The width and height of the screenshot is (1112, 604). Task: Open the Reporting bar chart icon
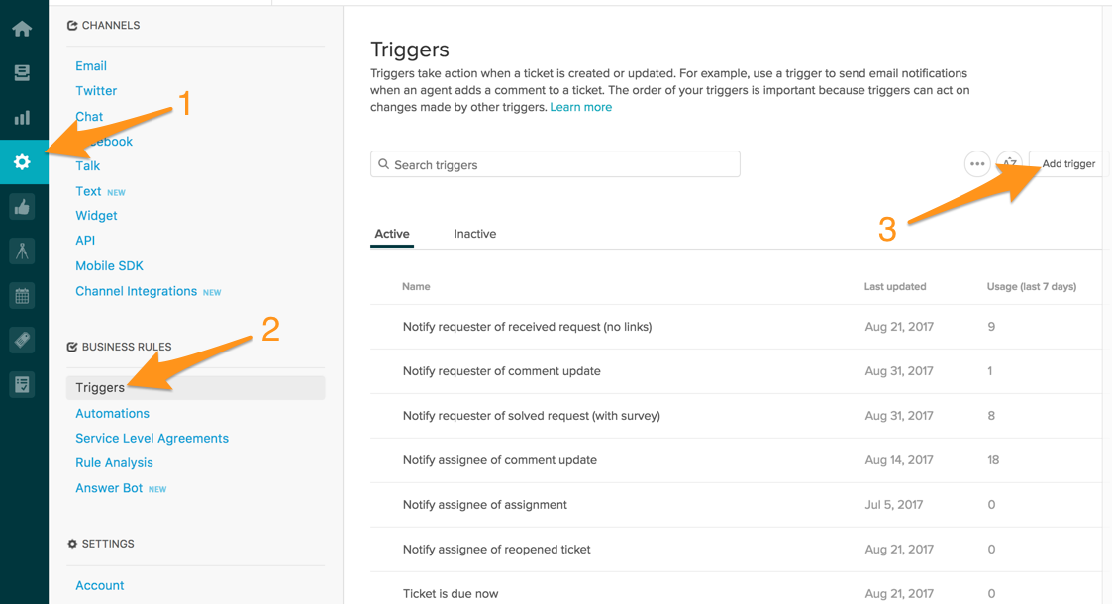click(x=22, y=117)
